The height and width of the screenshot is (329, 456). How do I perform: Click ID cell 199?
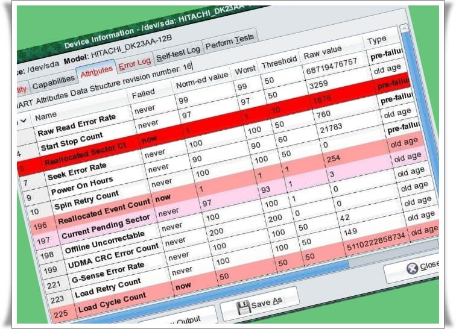[50, 270]
